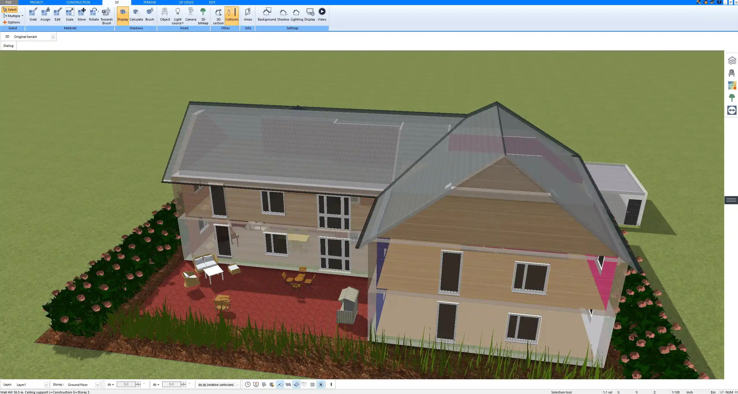Open the Light source tool
Viewport: 738px width, 394px height.
coord(177,15)
